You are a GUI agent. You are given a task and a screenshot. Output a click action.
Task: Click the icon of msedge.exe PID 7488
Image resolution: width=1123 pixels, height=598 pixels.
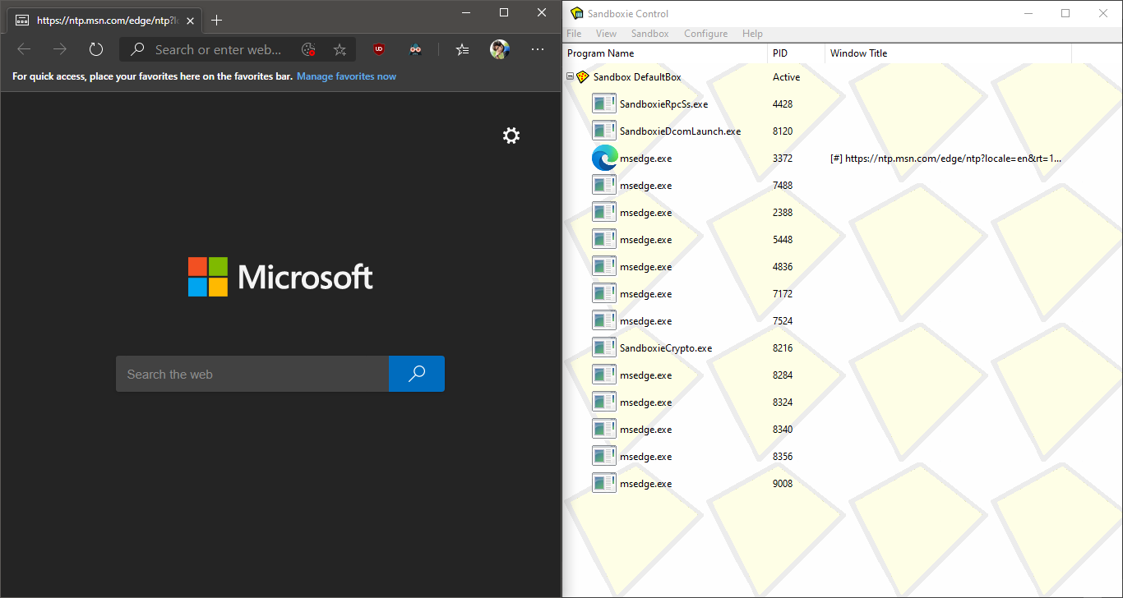click(x=604, y=186)
